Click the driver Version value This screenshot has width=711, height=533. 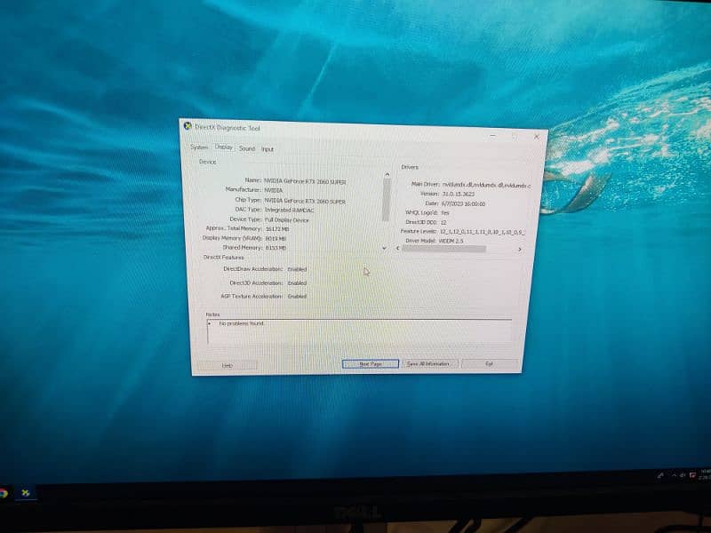[458, 194]
